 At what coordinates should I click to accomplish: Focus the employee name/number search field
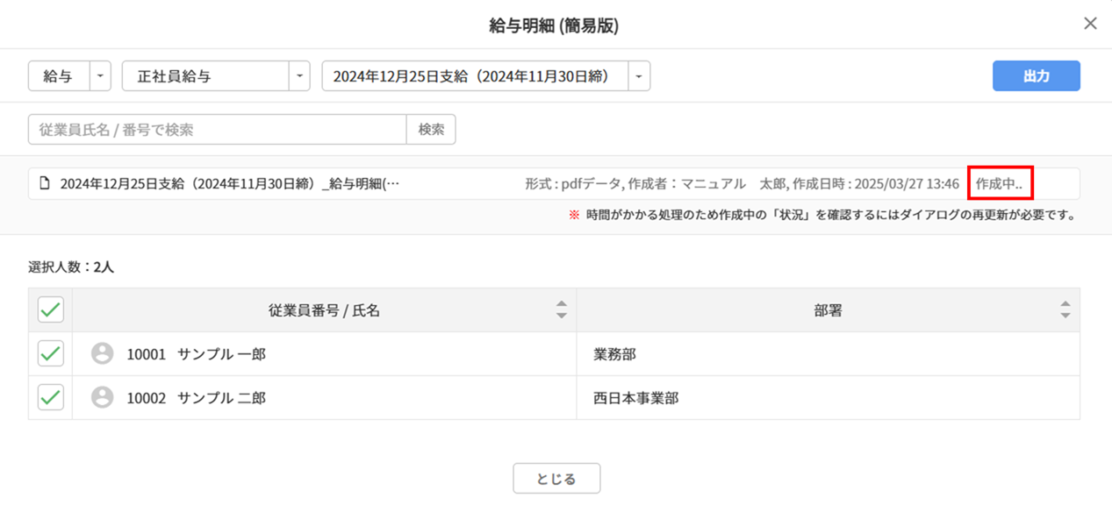point(217,130)
